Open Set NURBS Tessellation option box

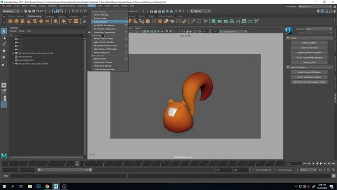(126, 25)
